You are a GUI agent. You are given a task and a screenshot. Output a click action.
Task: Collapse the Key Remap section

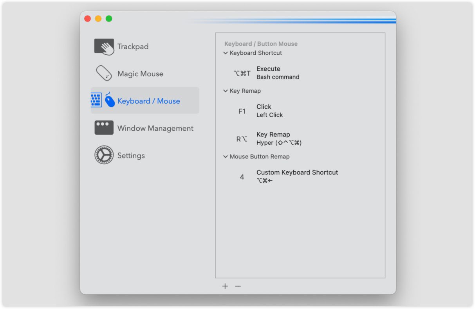click(x=226, y=91)
